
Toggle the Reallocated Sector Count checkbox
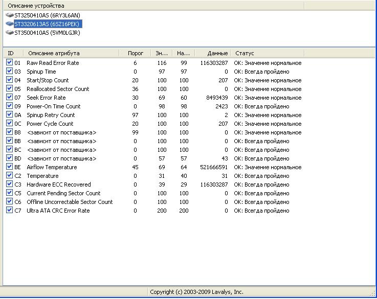[9, 89]
